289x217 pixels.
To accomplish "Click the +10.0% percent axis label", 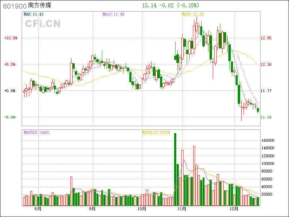I will point(11,38).
